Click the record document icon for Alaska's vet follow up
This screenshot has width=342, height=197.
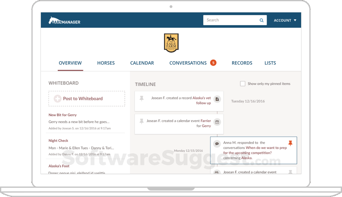point(217,99)
